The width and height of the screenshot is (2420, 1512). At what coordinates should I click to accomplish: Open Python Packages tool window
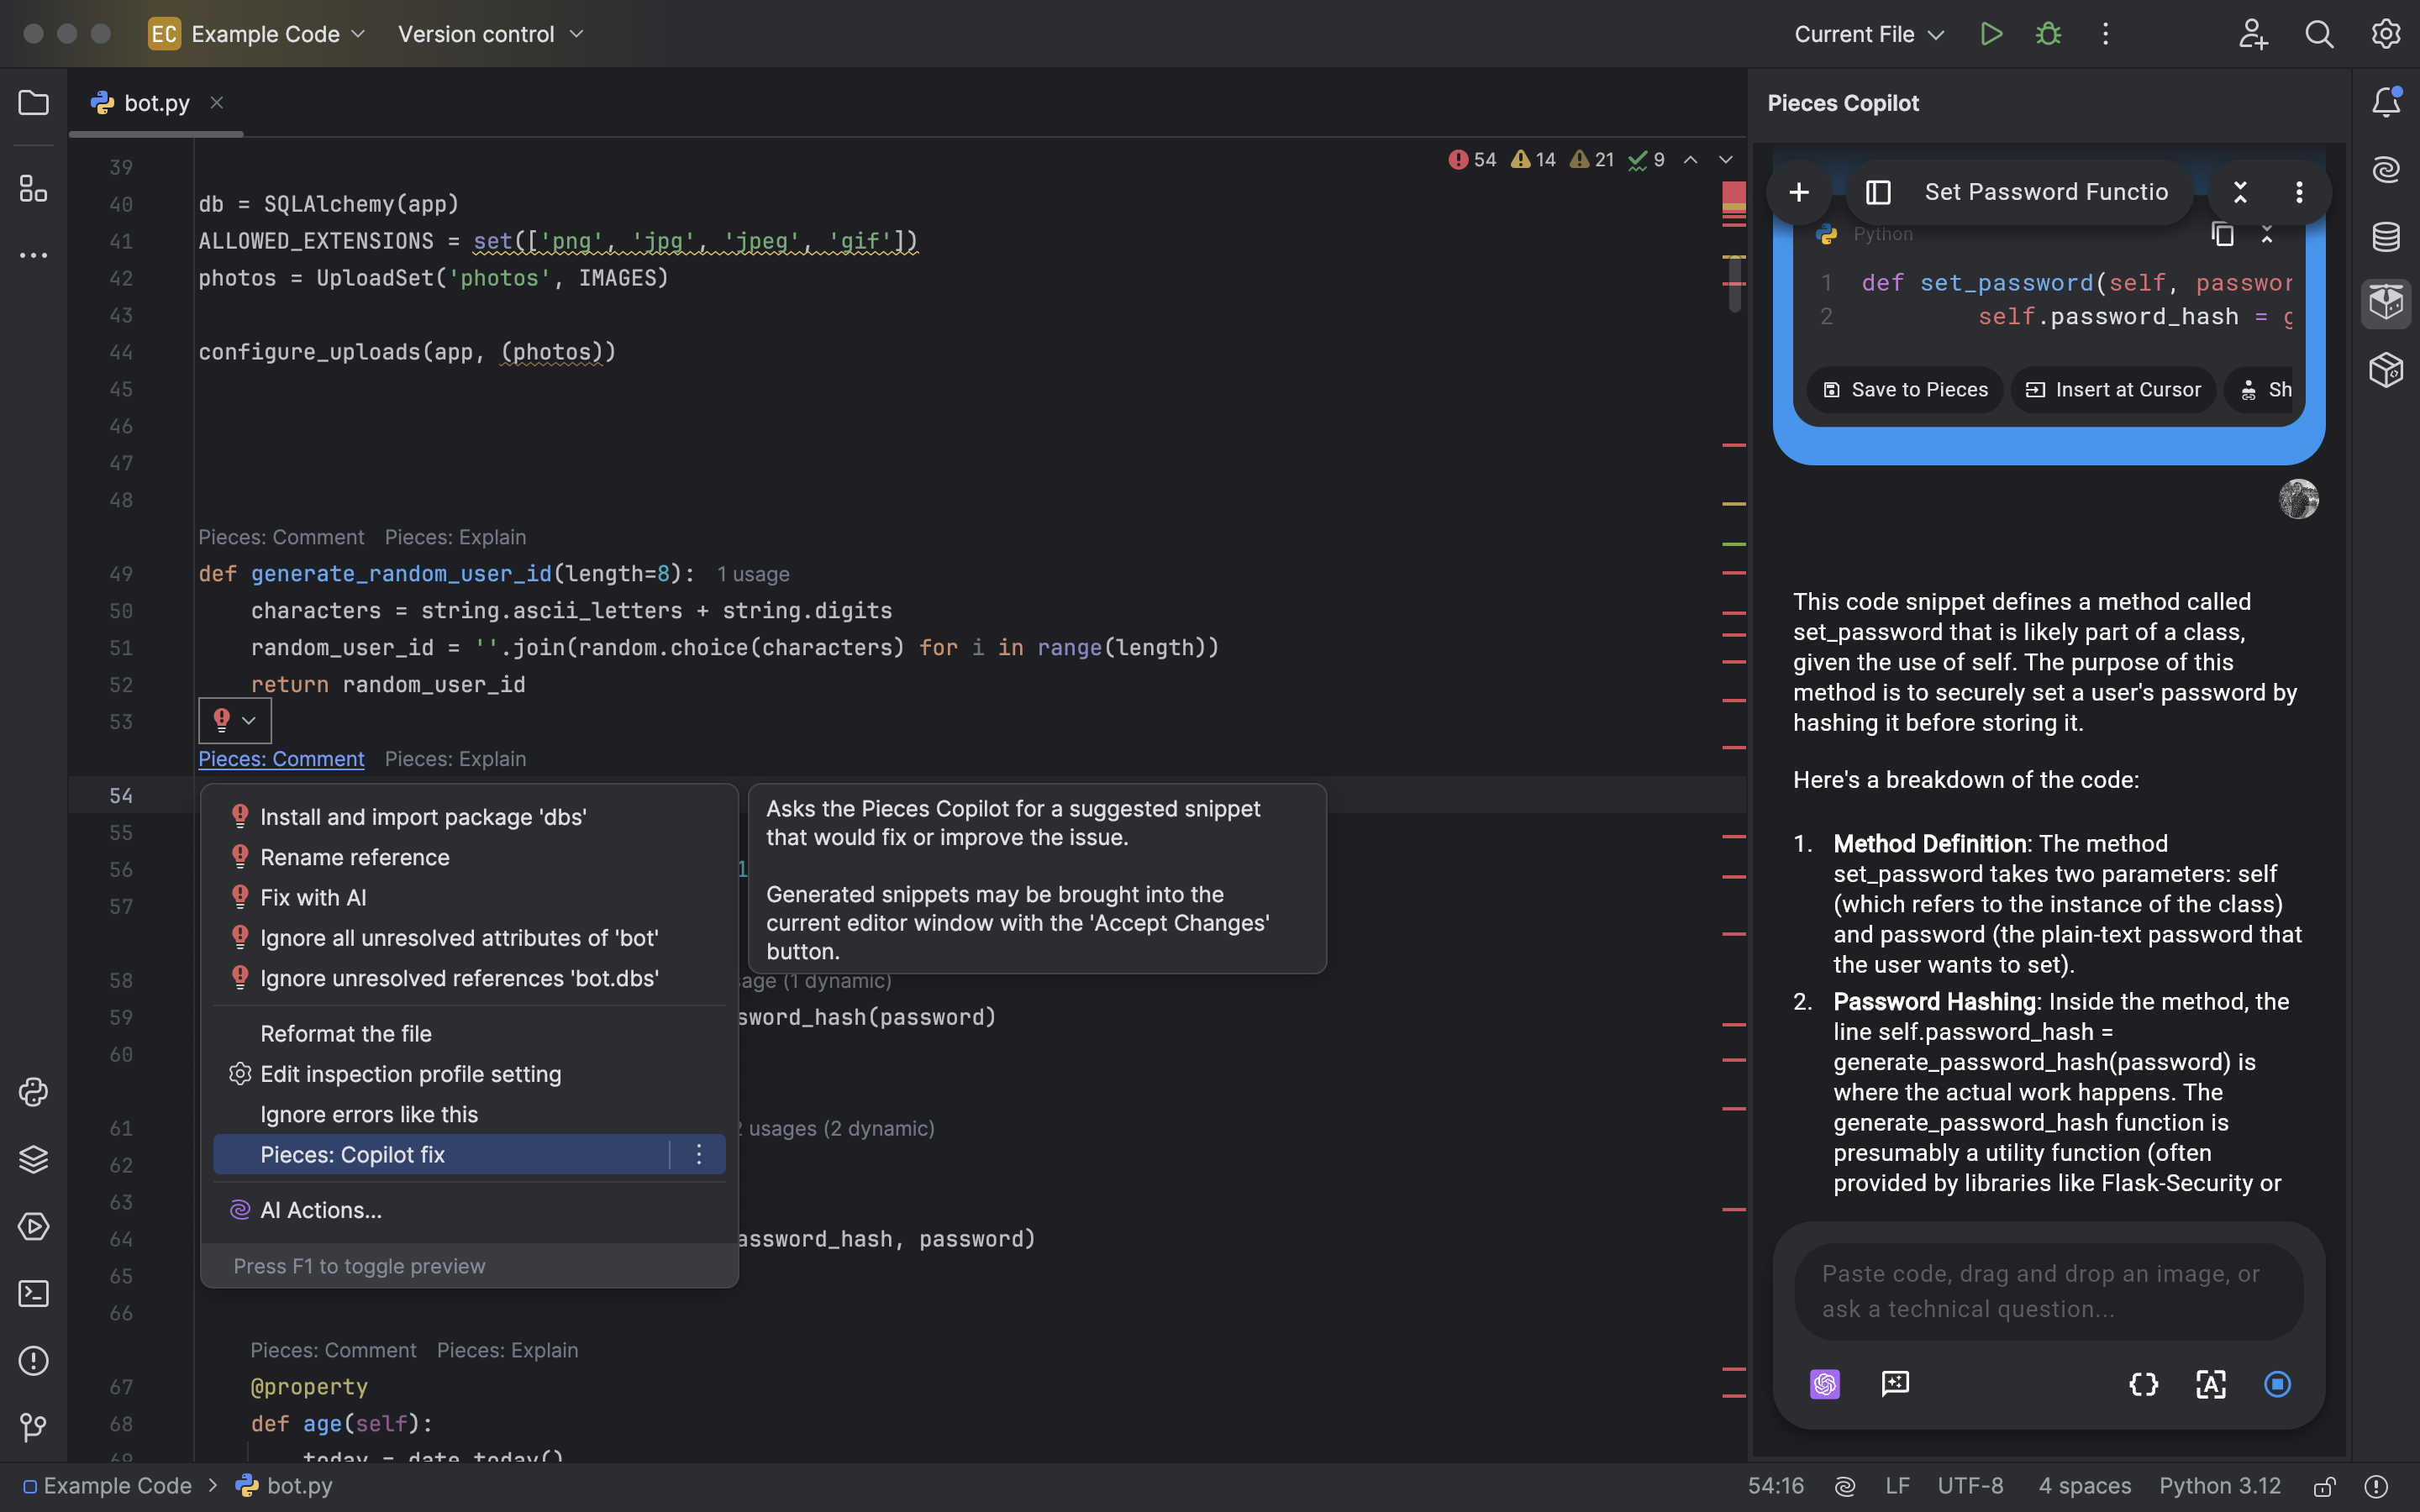pos(34,1092)
